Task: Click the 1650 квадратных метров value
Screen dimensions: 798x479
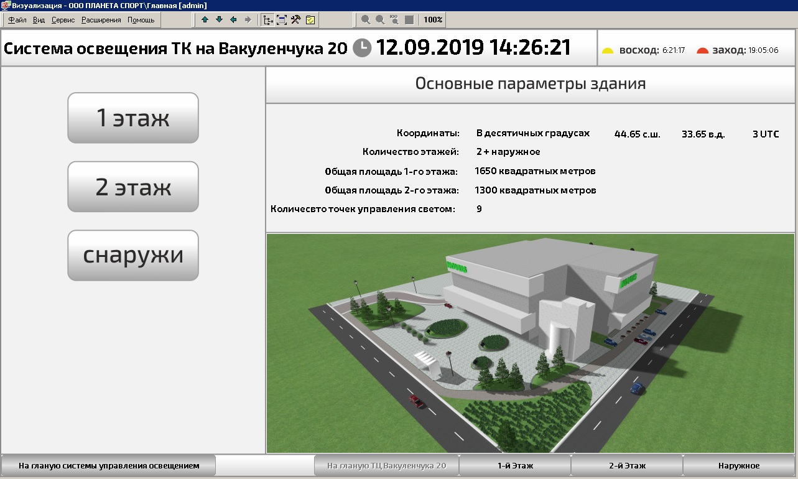Action: [x=535, y=171]
